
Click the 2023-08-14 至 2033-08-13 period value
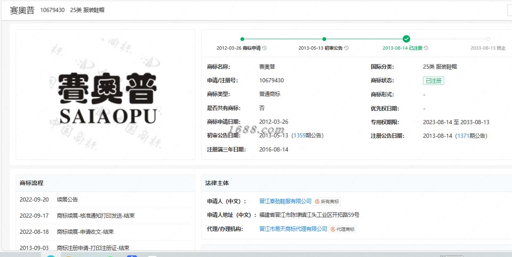[456, 122]
